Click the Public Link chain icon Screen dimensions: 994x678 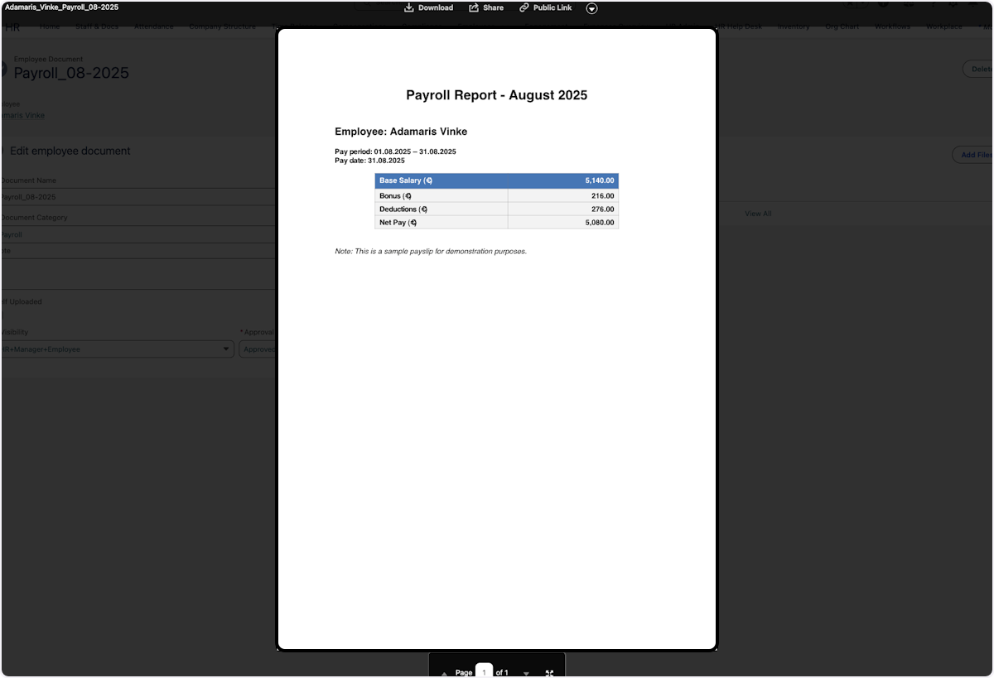coord(524,7)
